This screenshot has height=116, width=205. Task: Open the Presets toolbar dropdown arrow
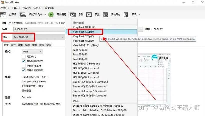[139, 15]
